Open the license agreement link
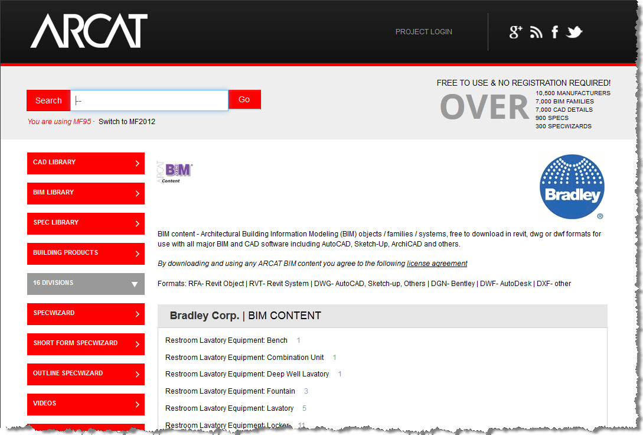643x435 pixels. click(437, 264)
